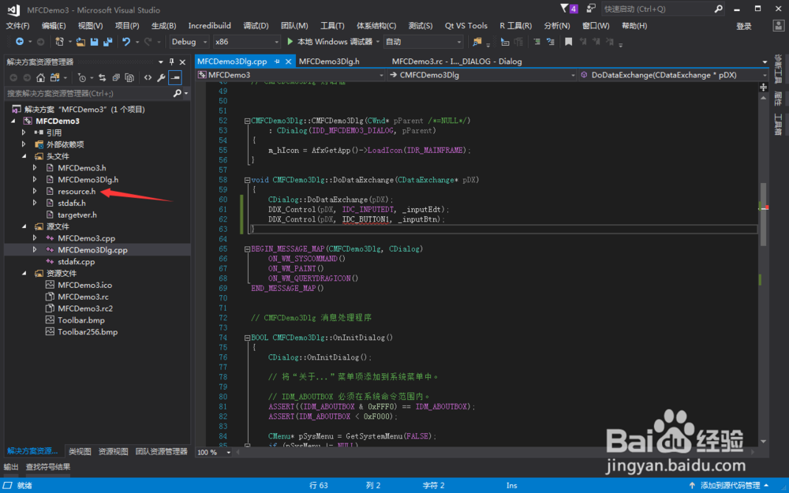Collapse the 源文件 folder
The width and height of the screenshot is (789, 493).
click(x=24, y=226)
